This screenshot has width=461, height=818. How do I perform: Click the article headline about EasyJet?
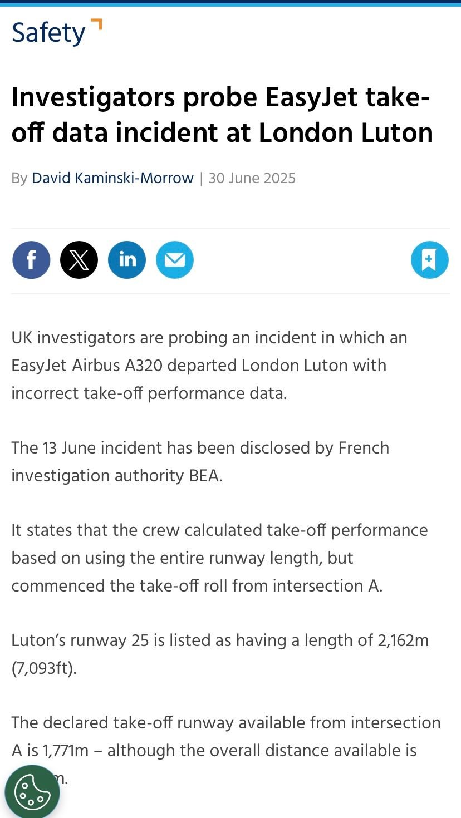click(223, 114)
